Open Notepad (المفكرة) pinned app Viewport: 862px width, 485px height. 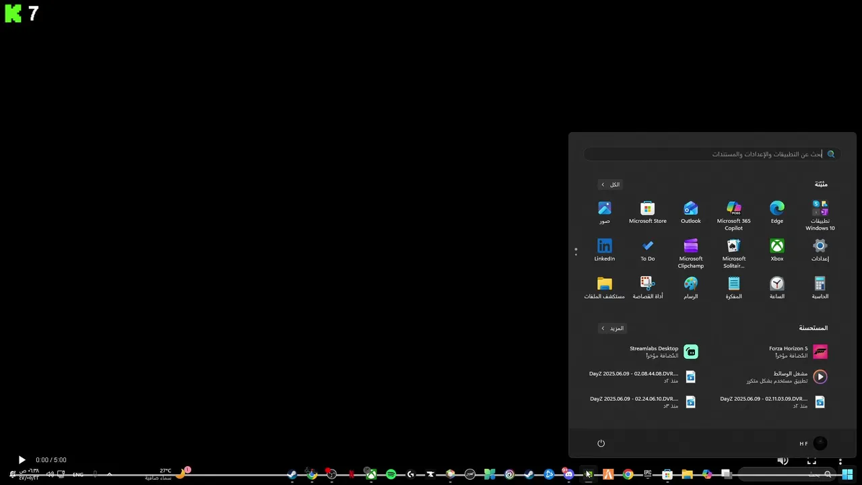tap(733, 288)
